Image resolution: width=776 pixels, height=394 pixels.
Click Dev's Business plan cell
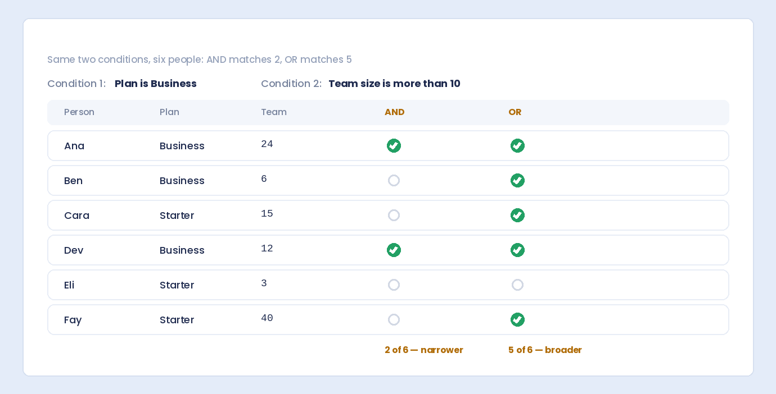182,250
